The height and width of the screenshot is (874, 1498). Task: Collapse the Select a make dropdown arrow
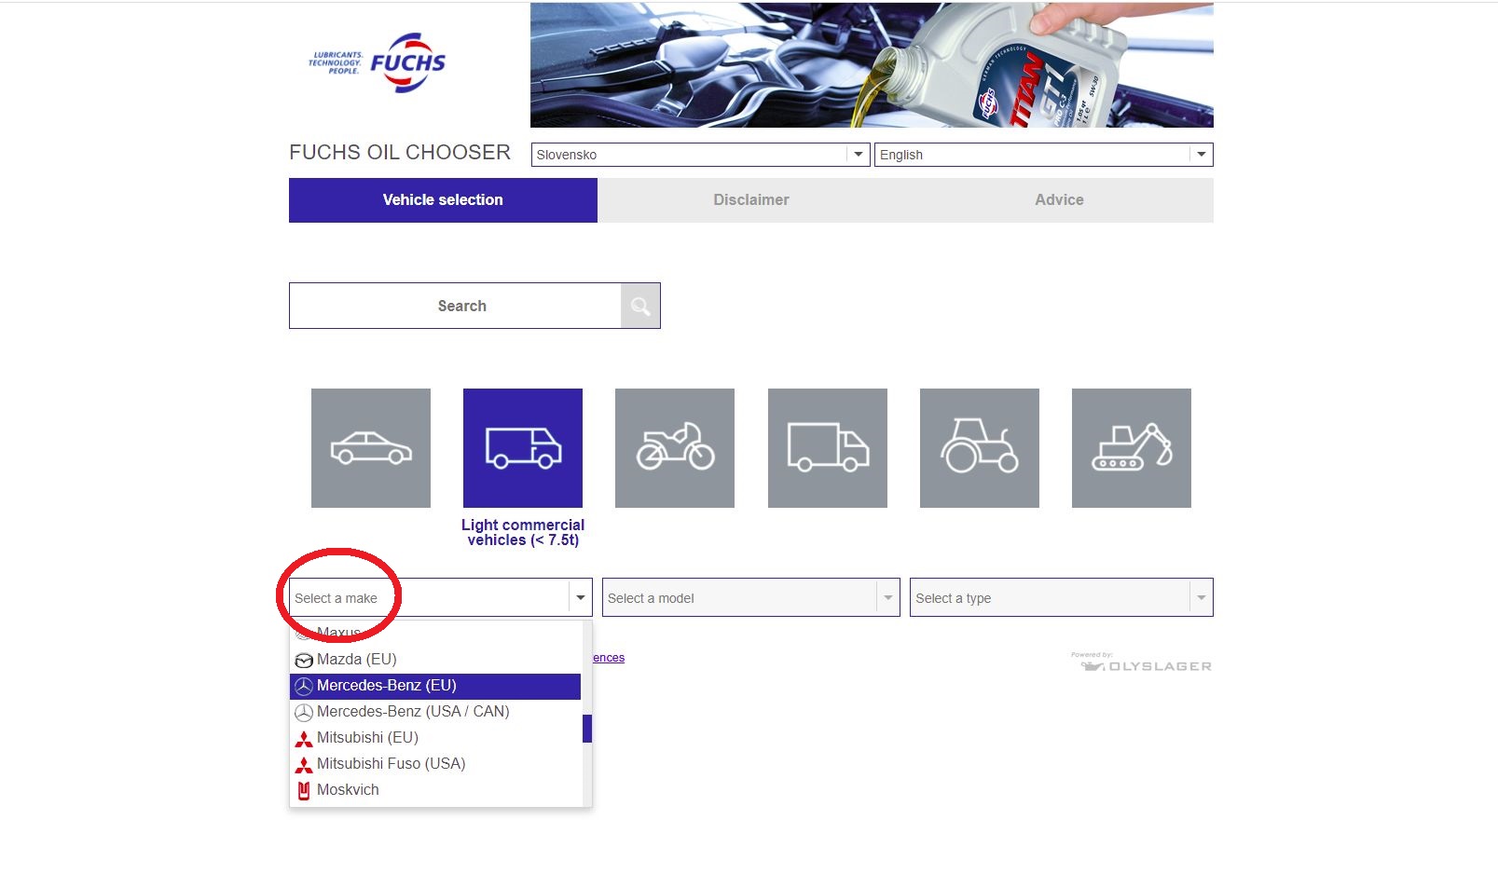581,597
